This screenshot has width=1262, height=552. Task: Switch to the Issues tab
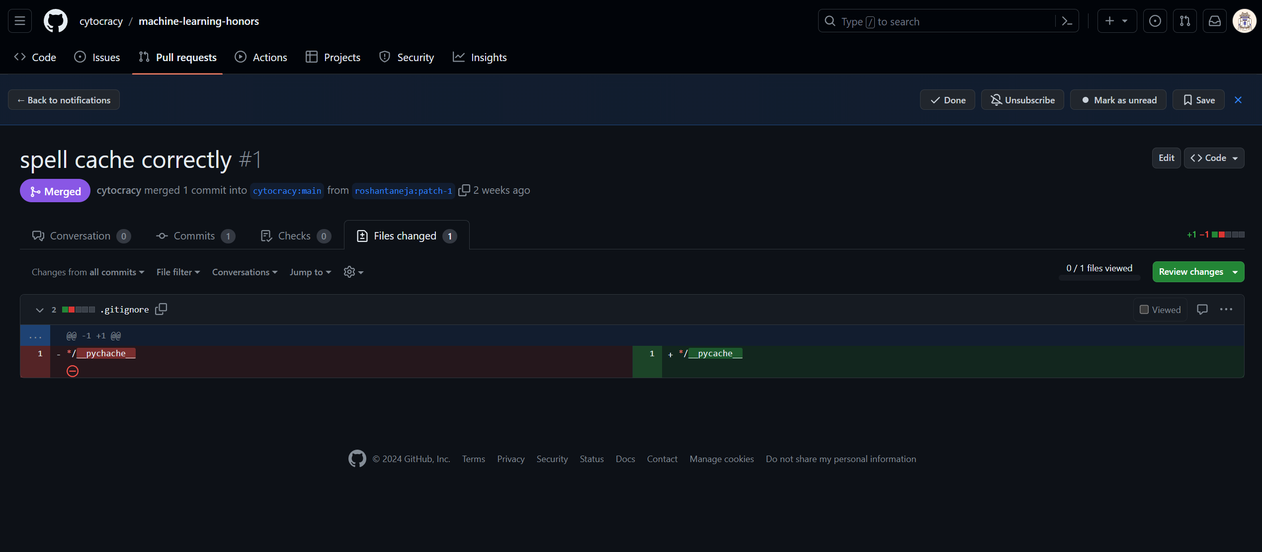97,57
